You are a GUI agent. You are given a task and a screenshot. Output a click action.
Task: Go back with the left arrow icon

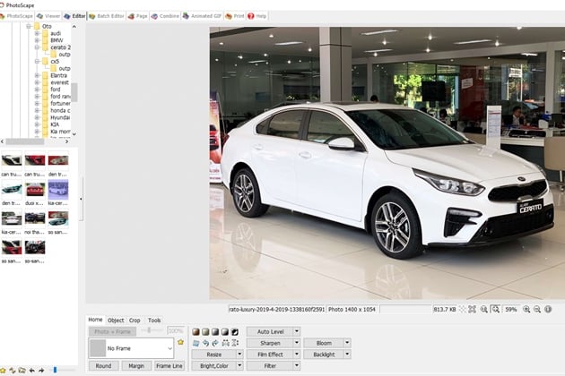click(31, 371)
